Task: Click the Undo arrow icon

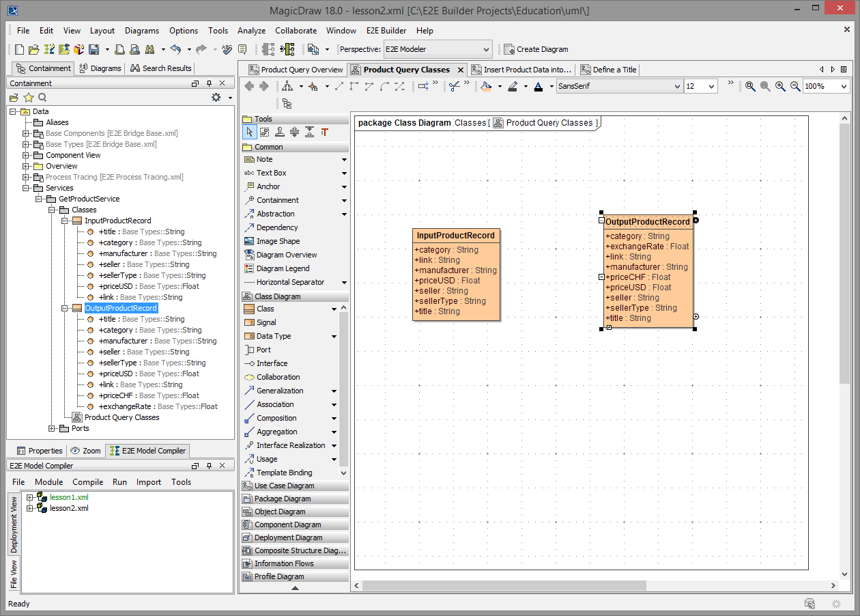Action: [175, 49]
